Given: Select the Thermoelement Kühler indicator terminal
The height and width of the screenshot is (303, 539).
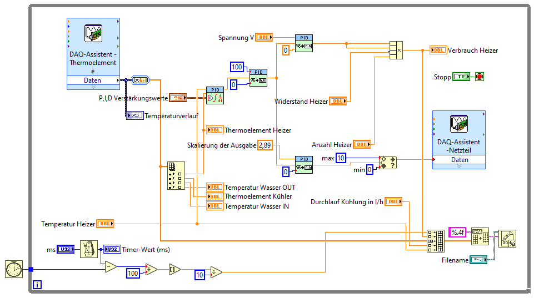Looking at the screenshot, I should pos(215,196).
